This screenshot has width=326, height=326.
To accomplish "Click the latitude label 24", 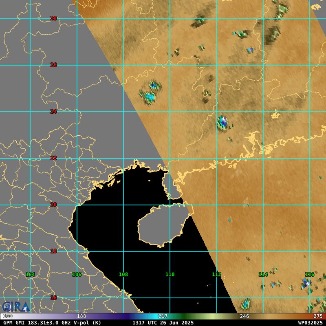I will coord(53,111).
